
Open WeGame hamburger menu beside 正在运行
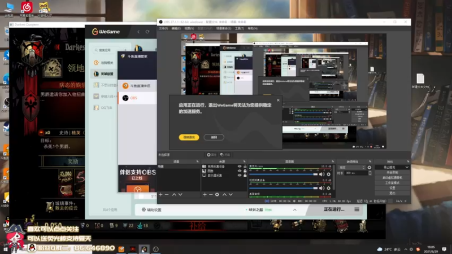(x=357, y=209)
